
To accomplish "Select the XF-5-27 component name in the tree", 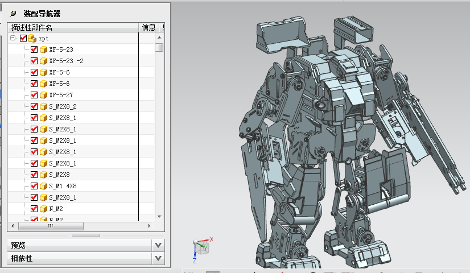I will pos(61,95).
